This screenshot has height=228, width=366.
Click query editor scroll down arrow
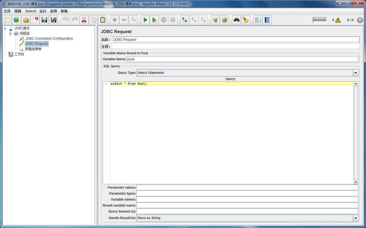(356, 182)
